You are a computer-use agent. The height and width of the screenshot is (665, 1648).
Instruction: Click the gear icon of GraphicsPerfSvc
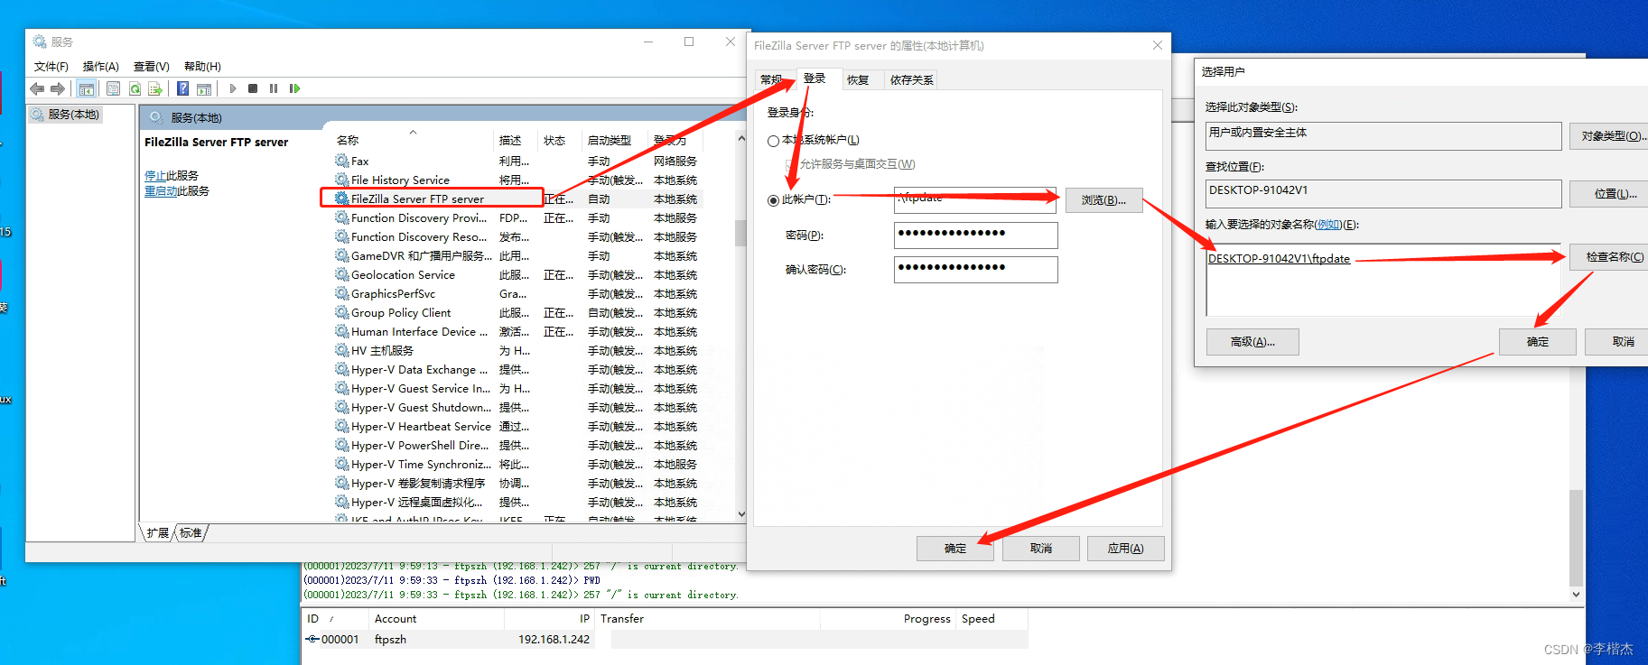tap(341, 293)
